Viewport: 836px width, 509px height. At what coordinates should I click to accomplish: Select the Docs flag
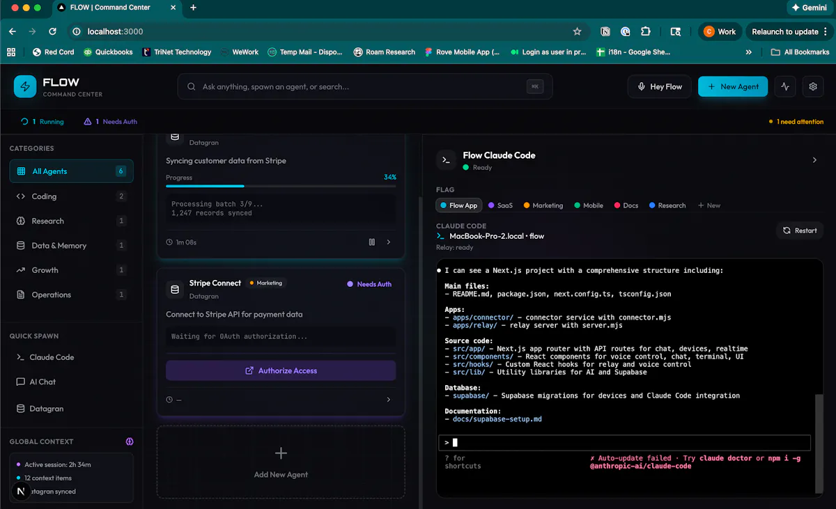tap(626, 205)
